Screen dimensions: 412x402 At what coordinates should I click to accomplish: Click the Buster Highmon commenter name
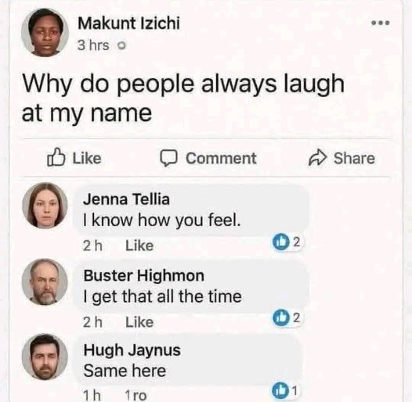click(143, 275)
